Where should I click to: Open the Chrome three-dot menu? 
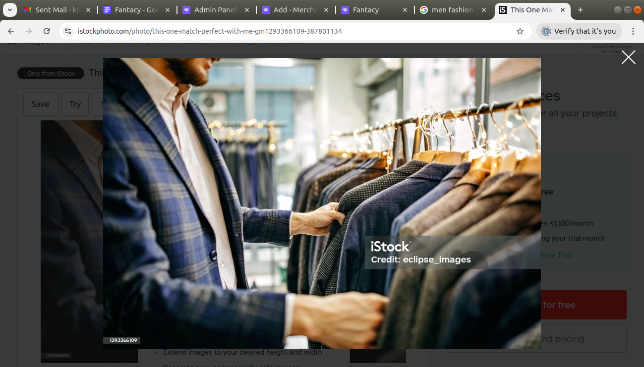633,31
